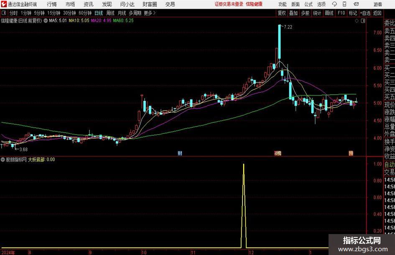The height and width of the screenshot is (255, 395).
Task: Open the 选项 menu
Action: [x=321, y=4]
